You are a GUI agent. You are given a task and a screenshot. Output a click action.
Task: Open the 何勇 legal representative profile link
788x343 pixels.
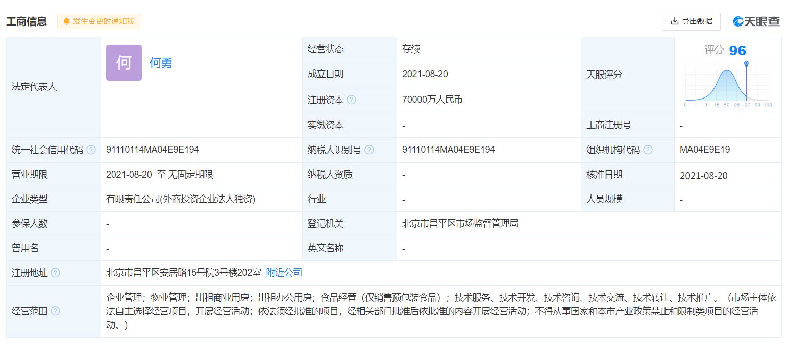(160, 63)
